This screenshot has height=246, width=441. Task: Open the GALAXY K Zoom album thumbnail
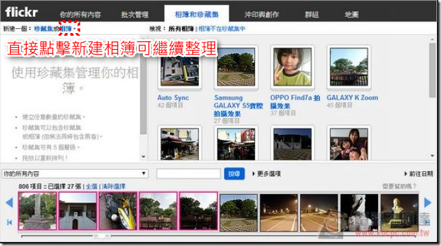coord(349,67)
